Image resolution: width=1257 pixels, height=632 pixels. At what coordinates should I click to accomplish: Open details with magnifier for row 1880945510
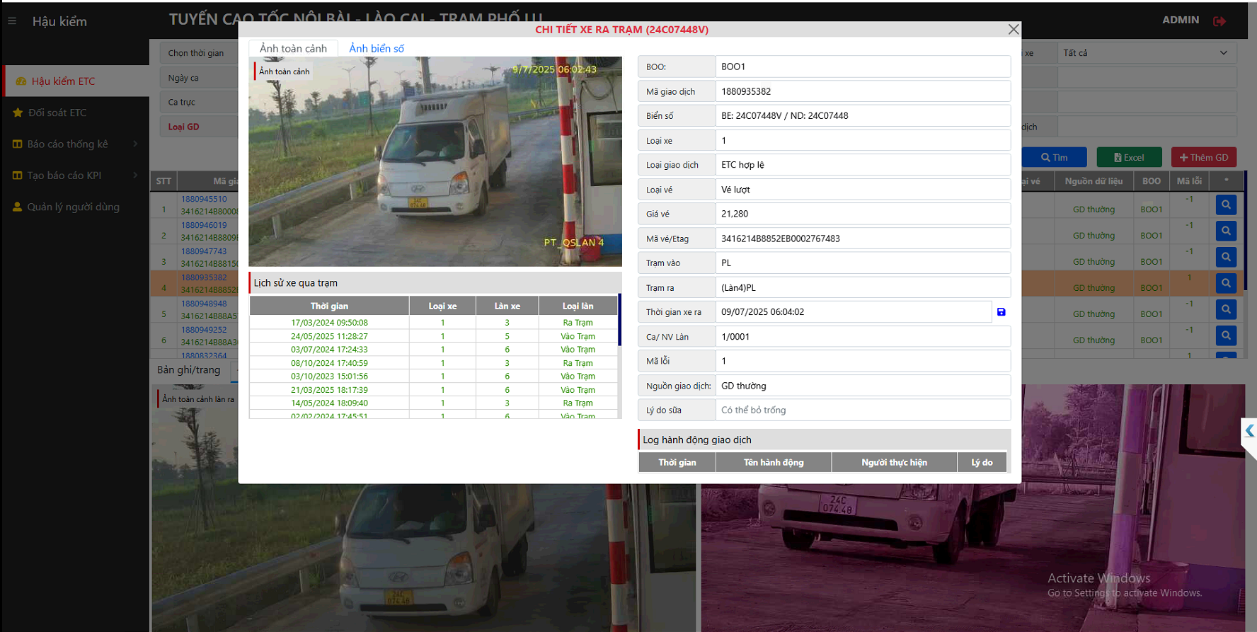[x=1226, y=205]
